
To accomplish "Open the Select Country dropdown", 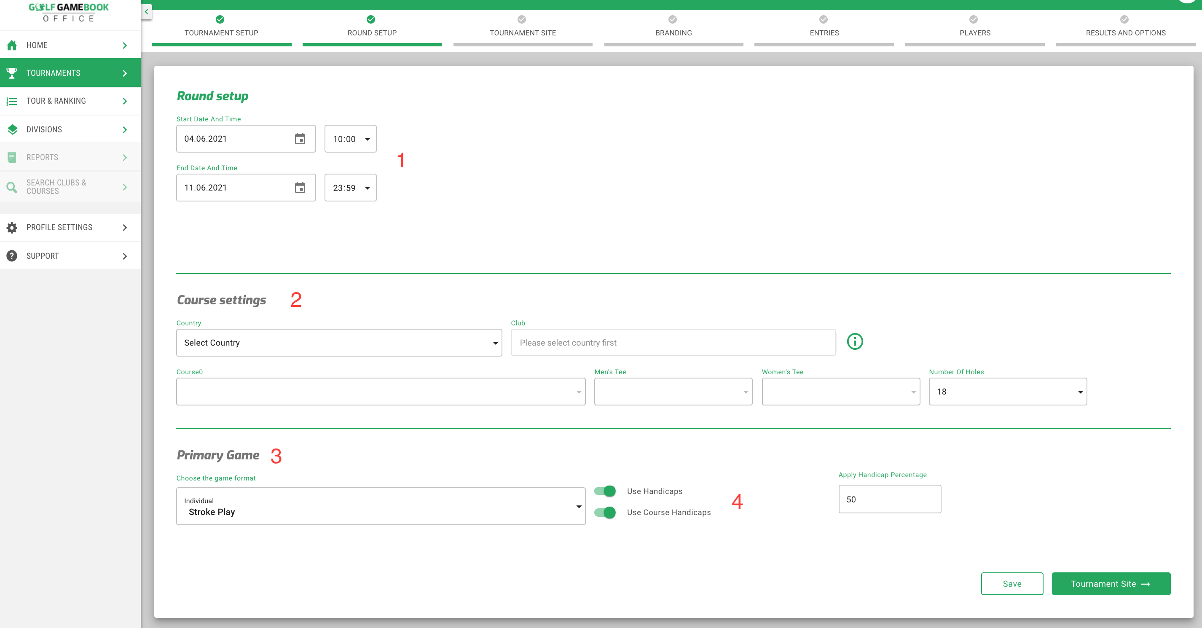I will pos(339,343).
